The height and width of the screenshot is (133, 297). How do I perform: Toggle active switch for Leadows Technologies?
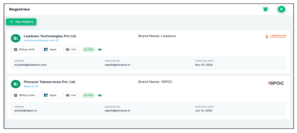tap(100, 50)
